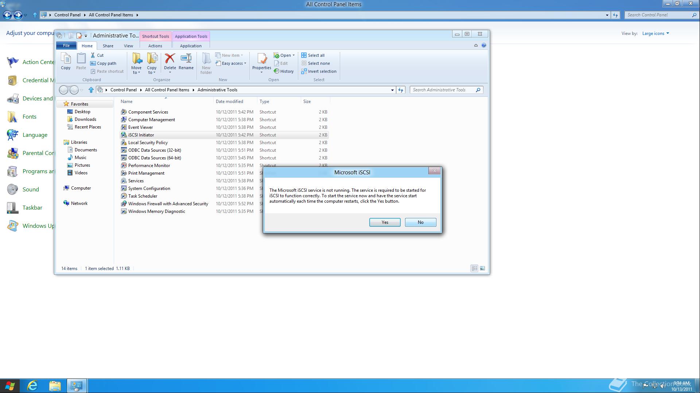
Task: Click the Control Panel back arrow button
Action: [7, 15]
